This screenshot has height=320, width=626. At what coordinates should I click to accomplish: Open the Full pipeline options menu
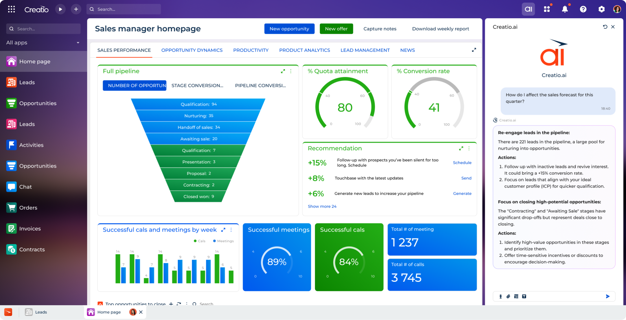pos(291,71)
